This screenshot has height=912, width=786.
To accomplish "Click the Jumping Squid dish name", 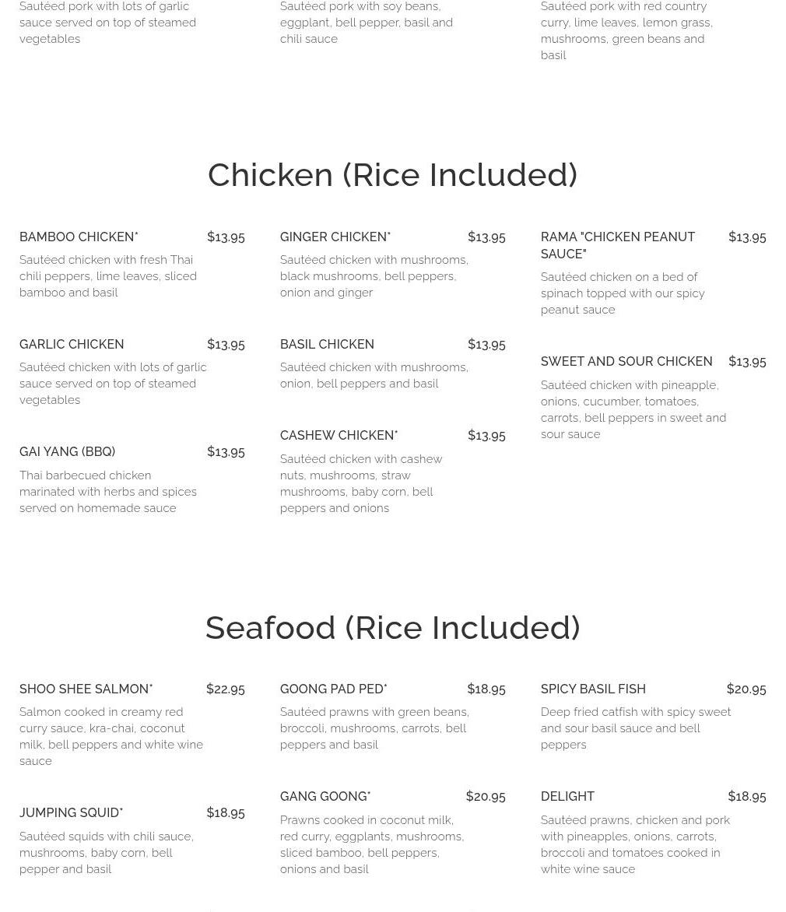I will (x=71, y=812).
